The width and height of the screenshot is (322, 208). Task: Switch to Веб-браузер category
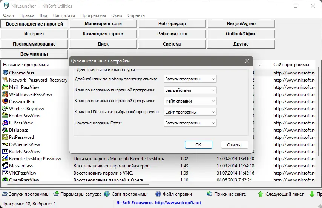(172, 24)
